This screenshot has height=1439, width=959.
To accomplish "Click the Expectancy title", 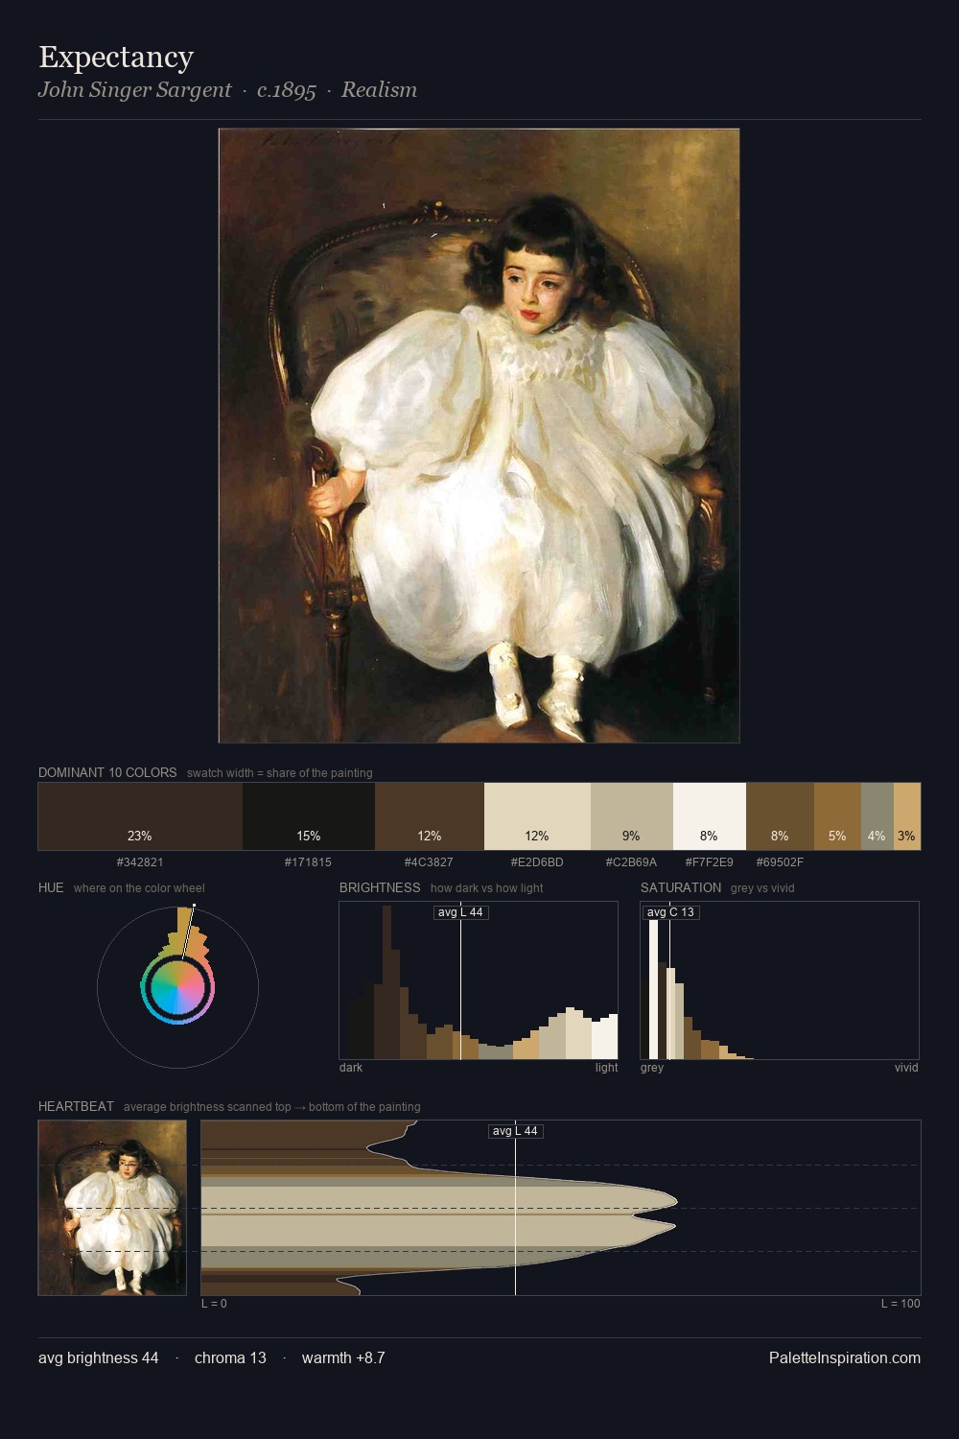I will (116, 58).
